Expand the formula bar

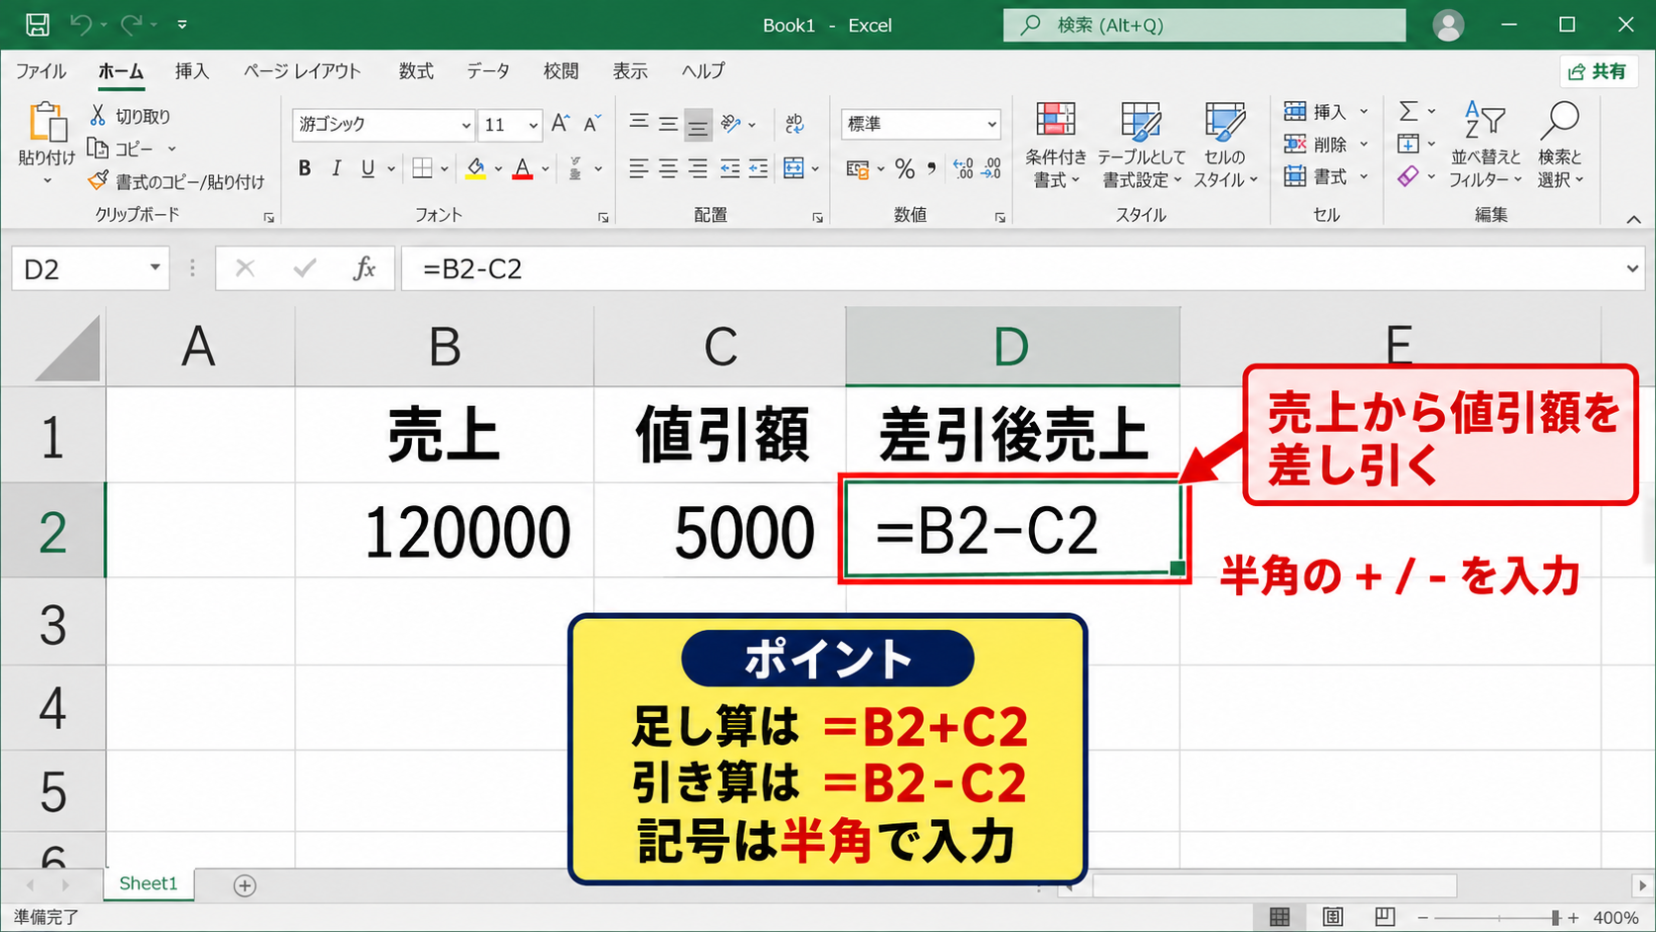tap(1632, 268)
